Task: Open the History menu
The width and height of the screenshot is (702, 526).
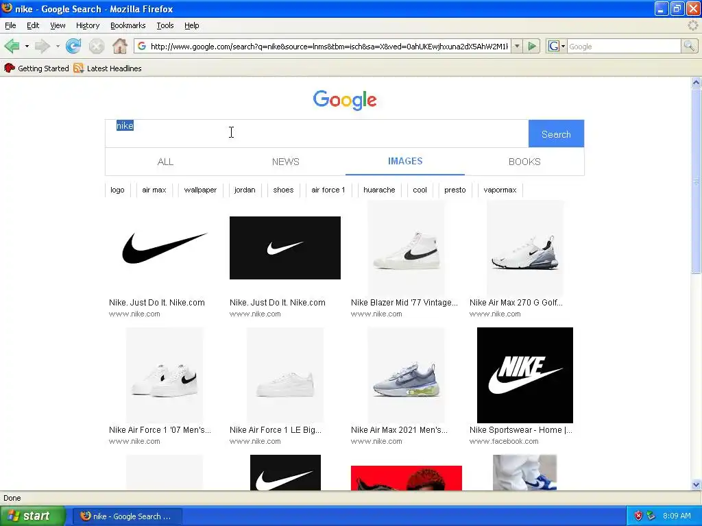Action: click(88, 25)
